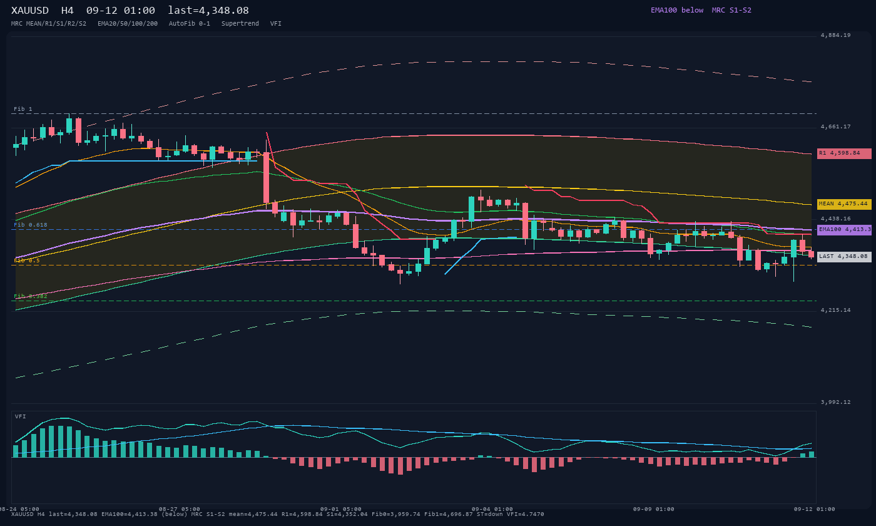Click the red 'R1 4,598.84' price tag
This screenshot has height=526, width=876.
(x=844, y=153)
